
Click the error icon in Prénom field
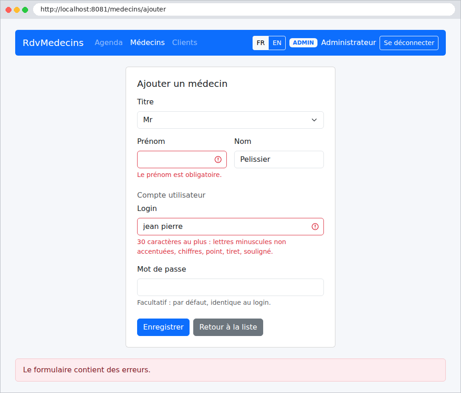pyautogui.click(x=218, y=159)
